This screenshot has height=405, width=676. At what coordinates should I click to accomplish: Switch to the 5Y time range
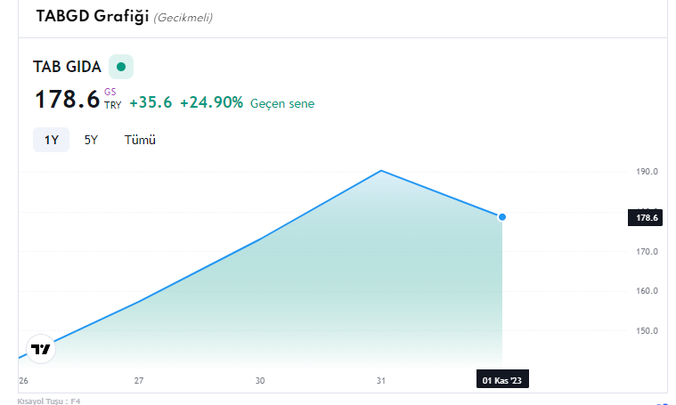[91, 140]
